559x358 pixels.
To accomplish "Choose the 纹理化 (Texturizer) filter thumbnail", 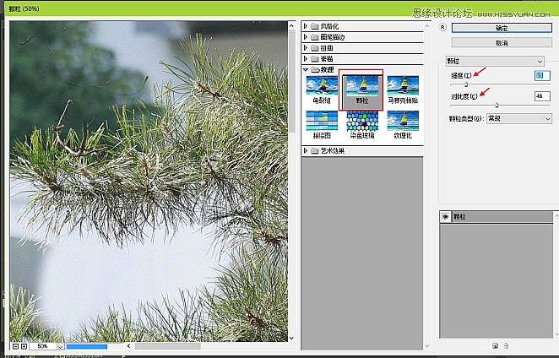I will pos(403,122).
